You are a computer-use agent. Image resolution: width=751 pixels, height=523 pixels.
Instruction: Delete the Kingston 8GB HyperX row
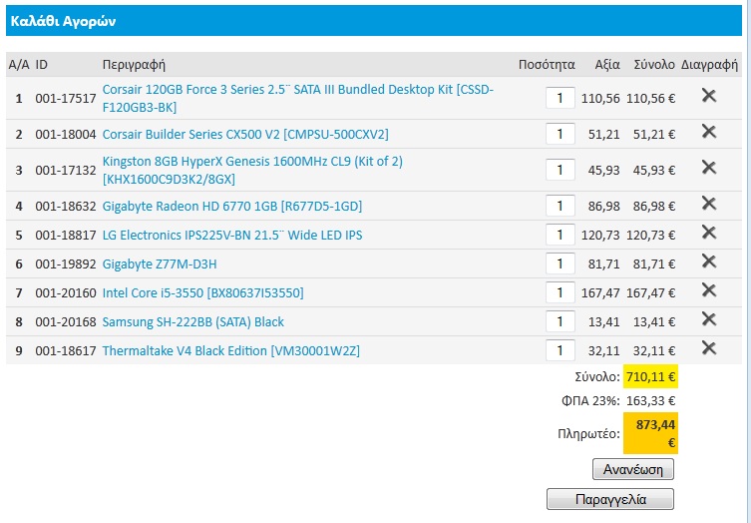point(709,168)
